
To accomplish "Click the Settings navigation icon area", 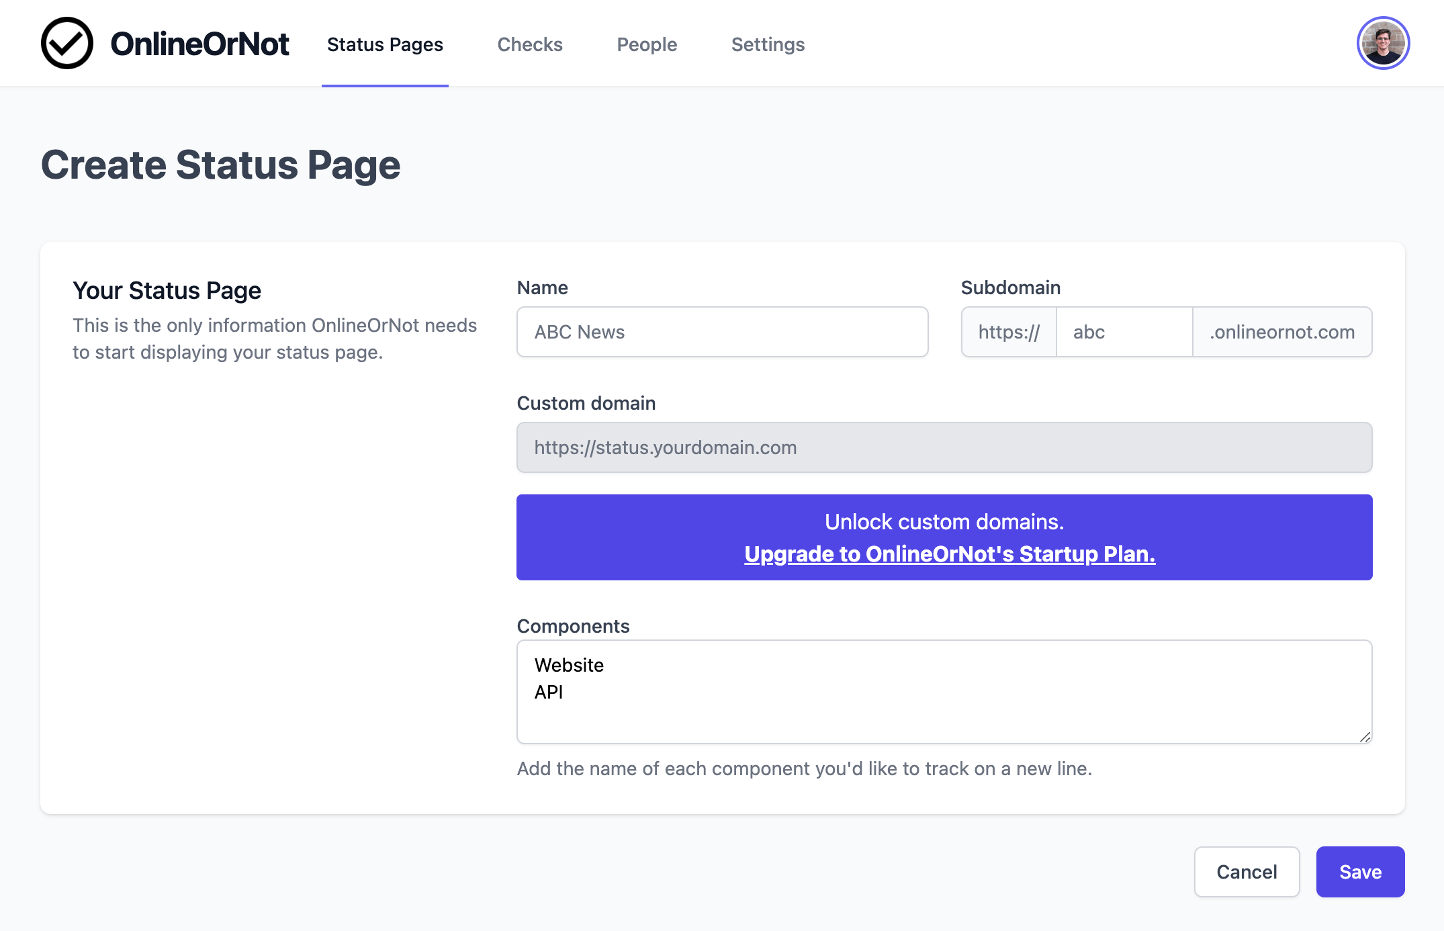I will coord(770,44).
